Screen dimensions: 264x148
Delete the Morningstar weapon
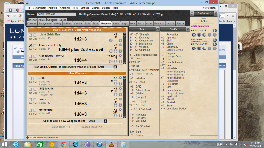click(120, 109)
